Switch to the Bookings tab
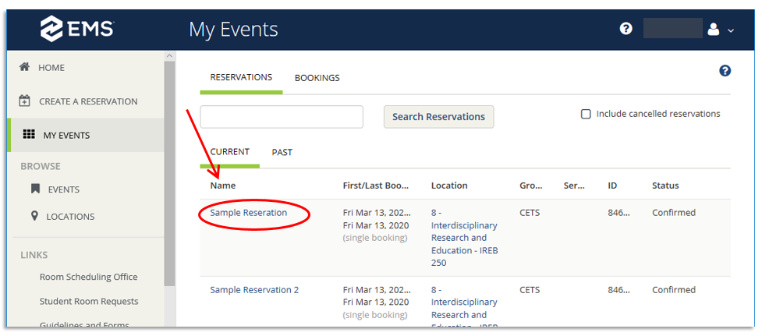 [x=317, y=78]
